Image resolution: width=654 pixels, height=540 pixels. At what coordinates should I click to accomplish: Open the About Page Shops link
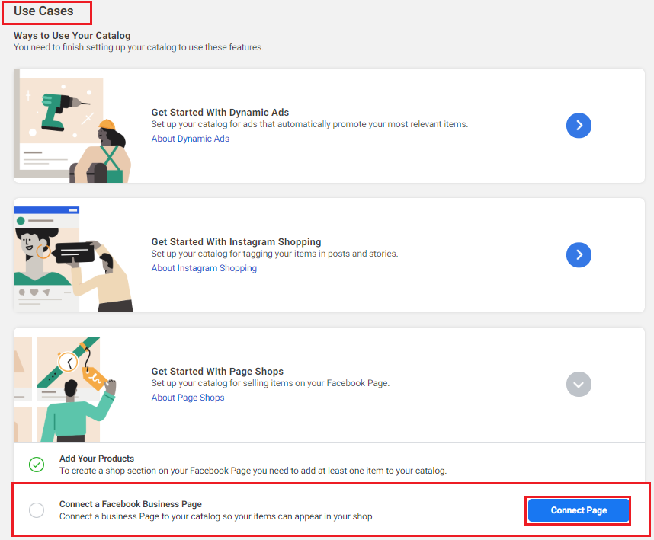point(188,398)
